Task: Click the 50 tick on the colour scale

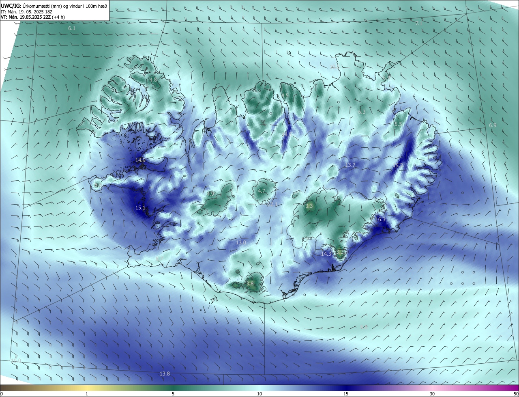Action: (x=516, y=394)
